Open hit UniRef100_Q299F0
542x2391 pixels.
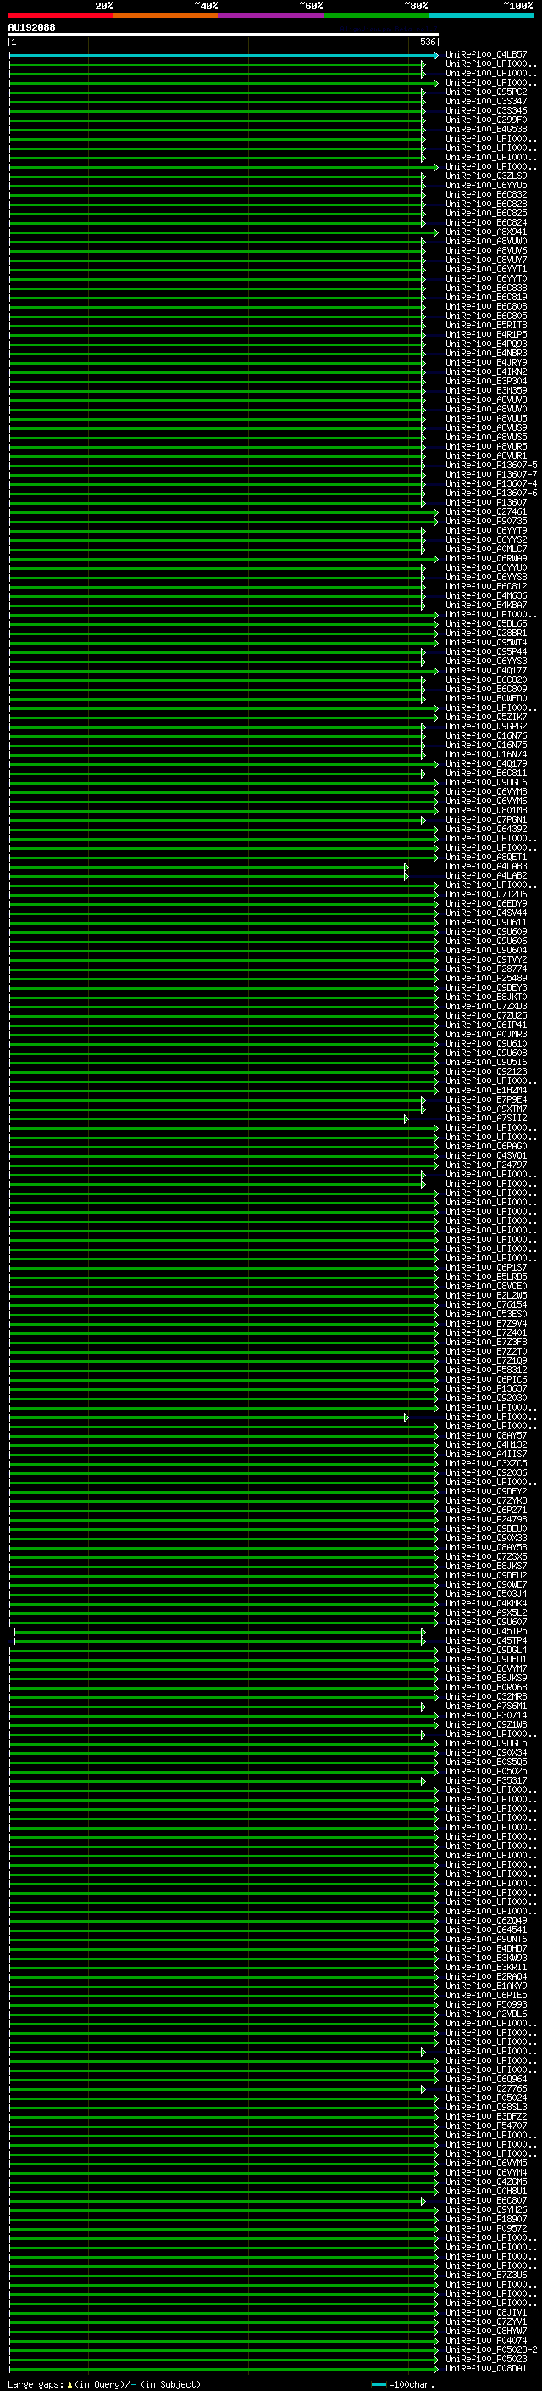pos(485,120)
